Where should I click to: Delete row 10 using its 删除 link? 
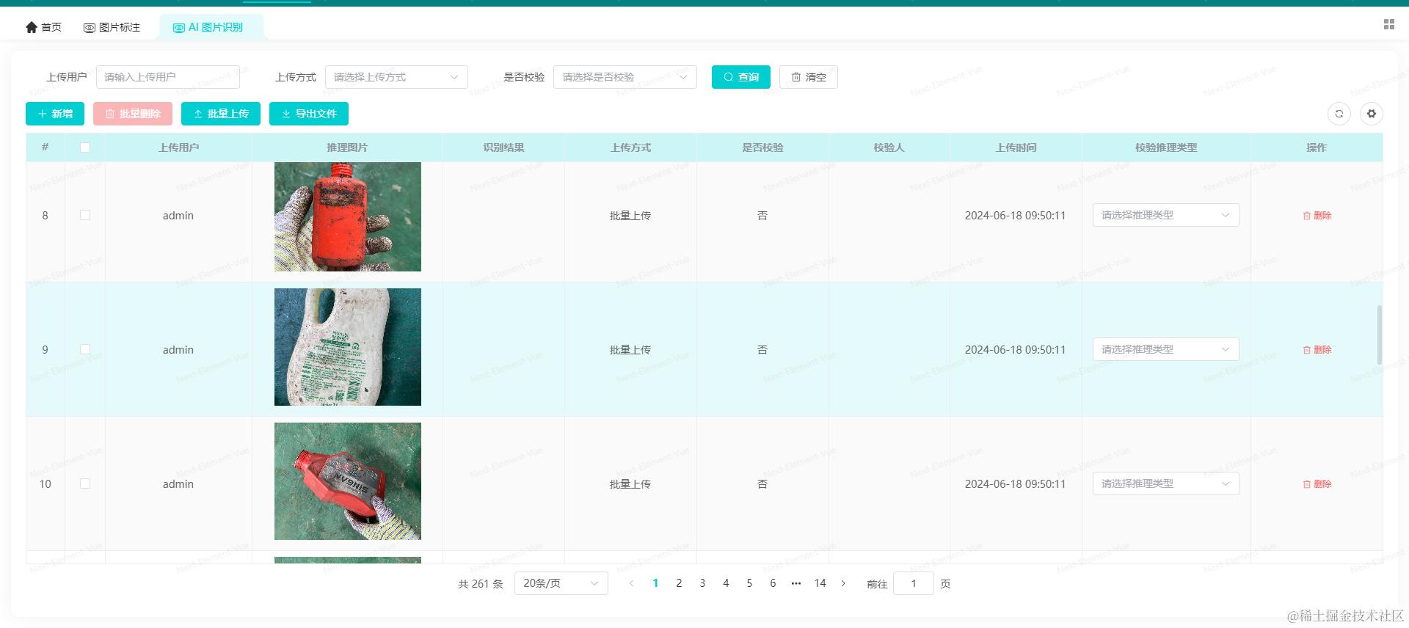1317,484
